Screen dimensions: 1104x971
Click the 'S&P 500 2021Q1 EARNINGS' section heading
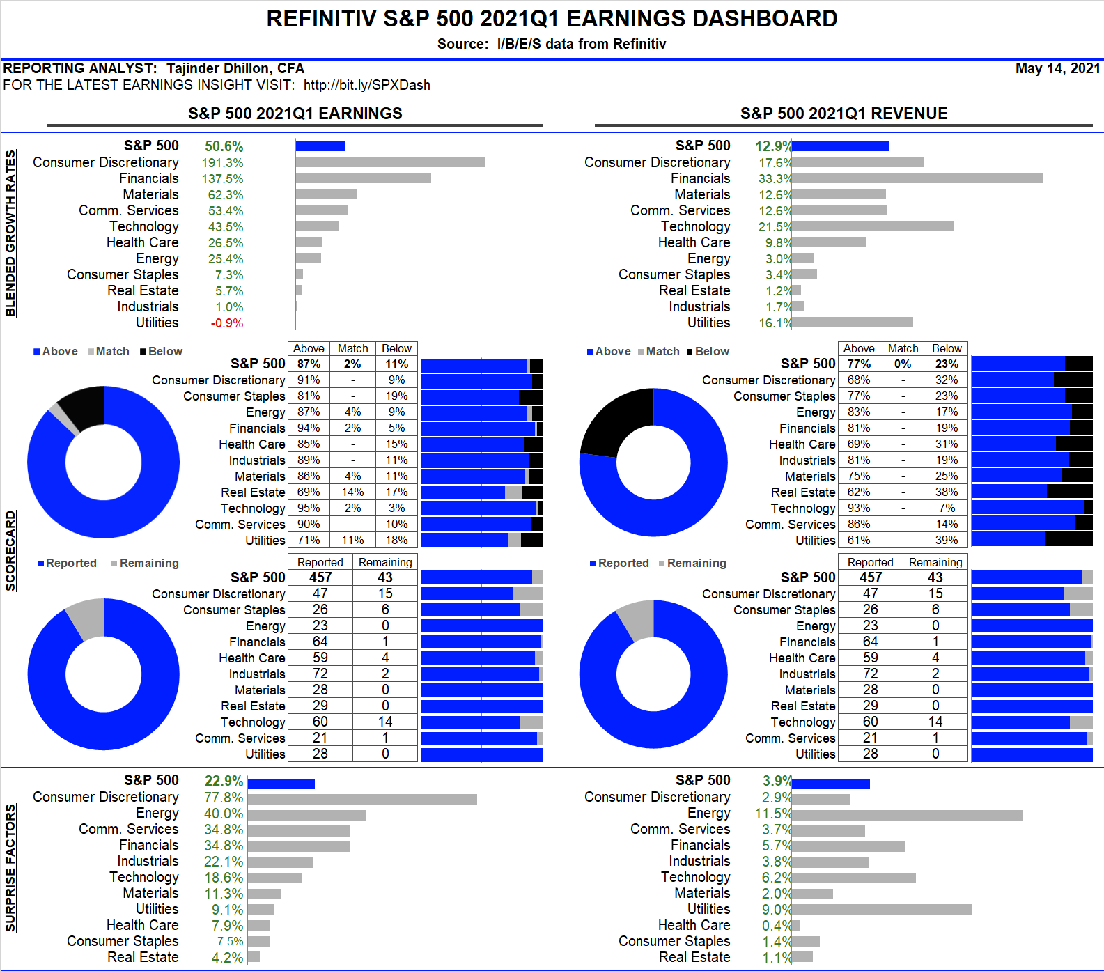tap(295, 114)
